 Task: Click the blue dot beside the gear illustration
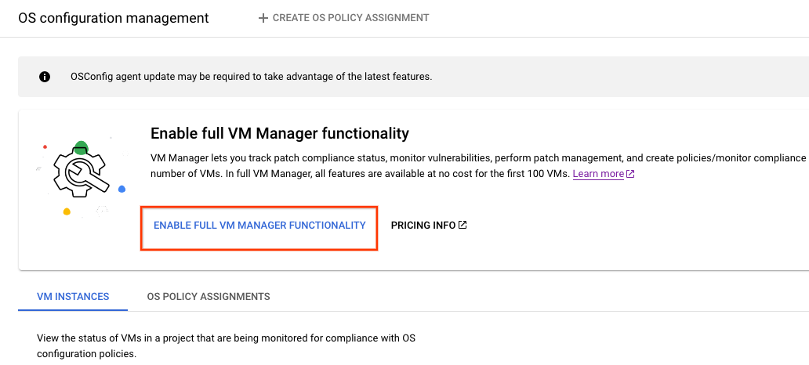tap(122, 190)
